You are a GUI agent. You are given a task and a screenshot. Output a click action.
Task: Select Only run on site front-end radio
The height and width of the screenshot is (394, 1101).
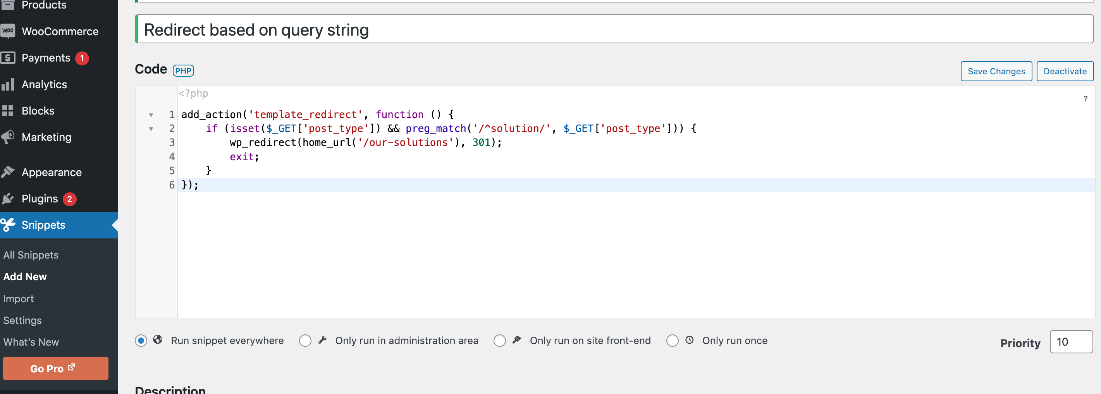click(500, 341)
